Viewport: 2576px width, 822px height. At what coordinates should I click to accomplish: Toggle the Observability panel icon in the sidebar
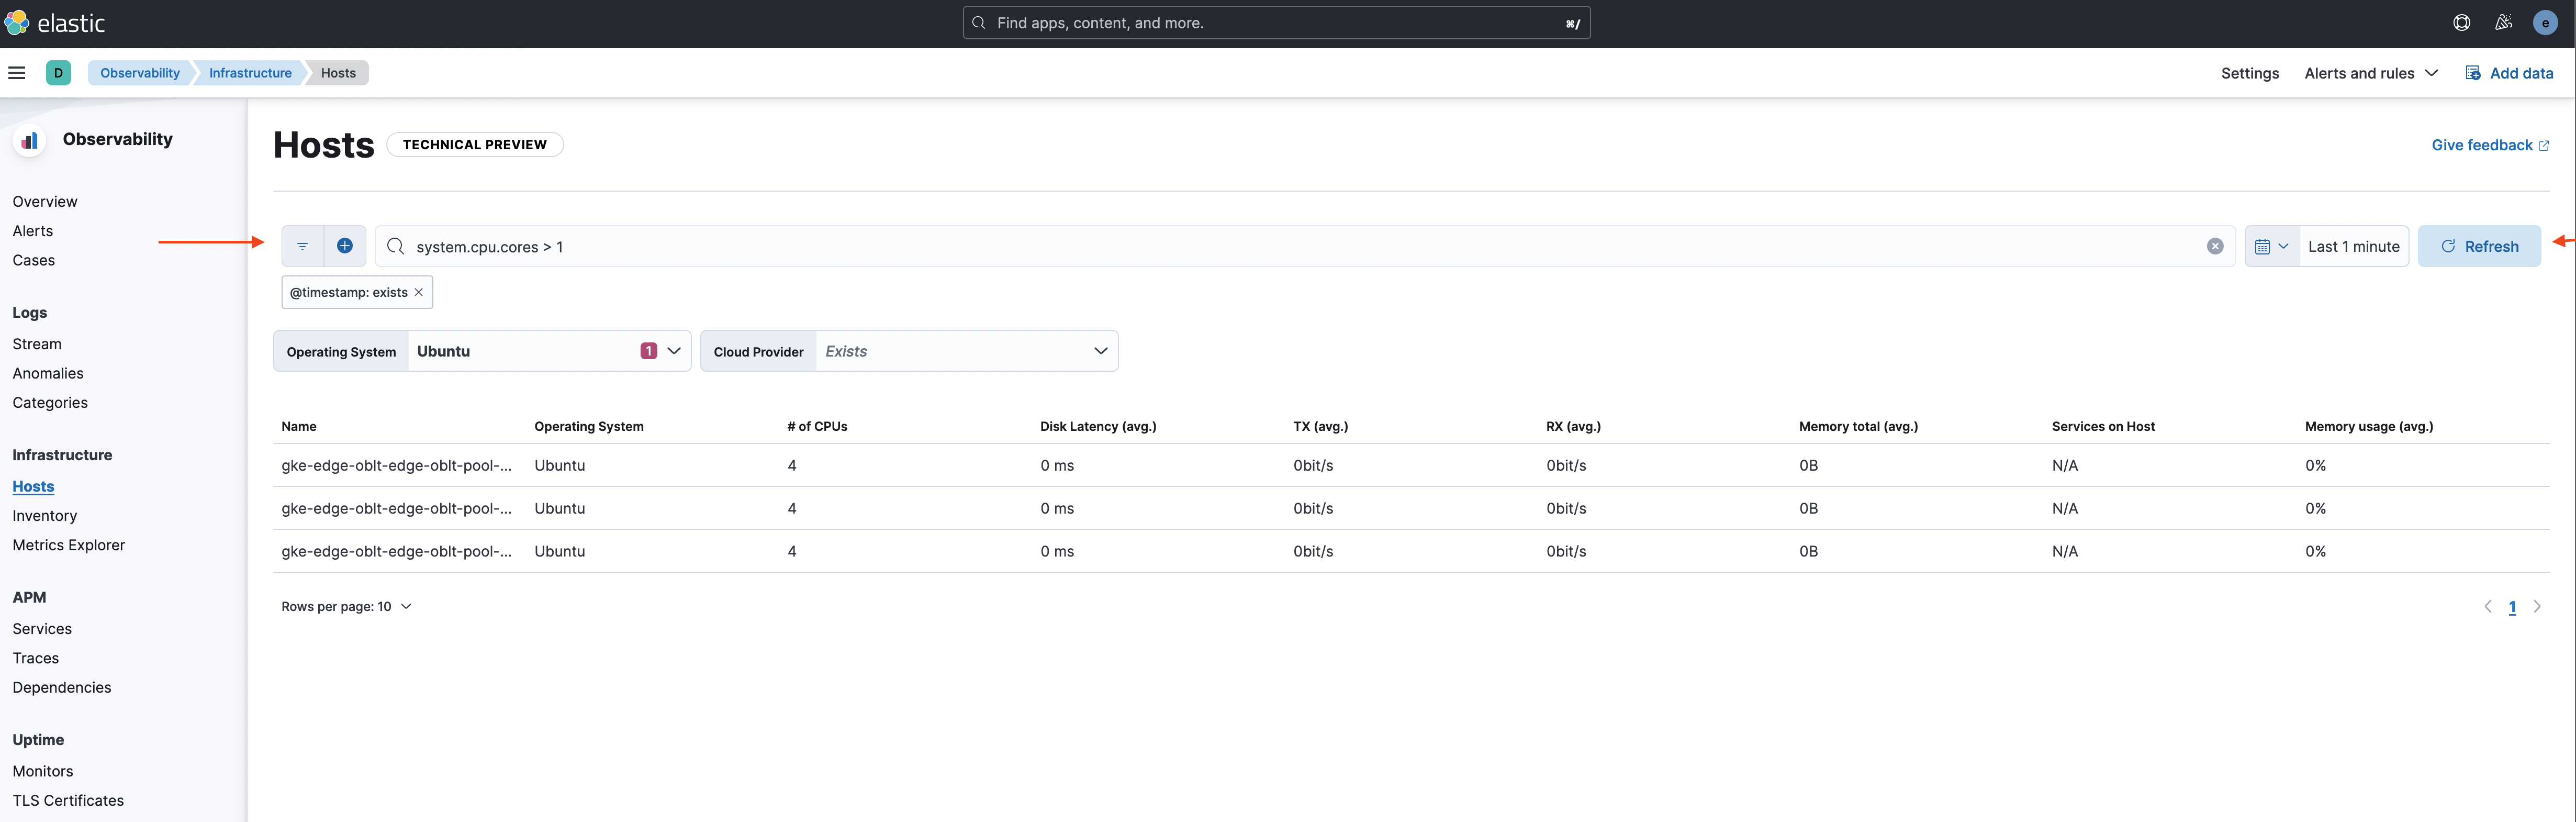29,139
